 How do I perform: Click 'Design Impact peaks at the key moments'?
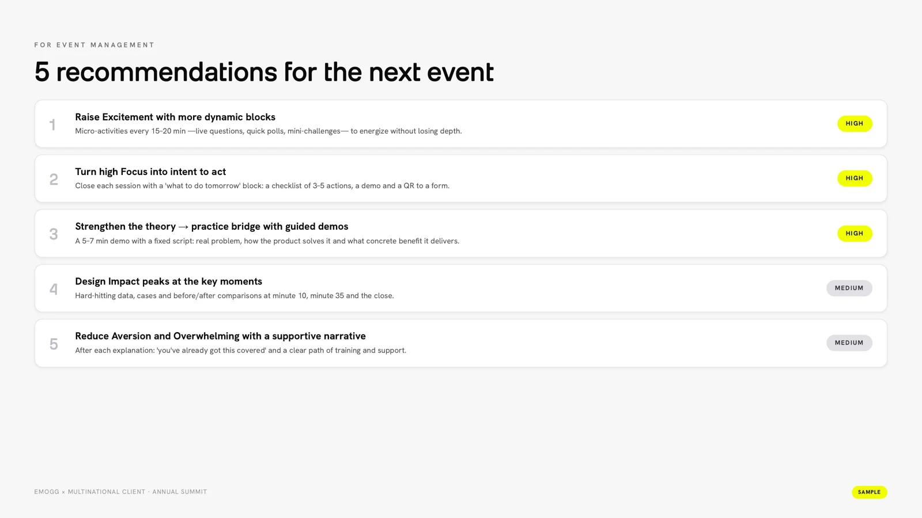point(168,281)
